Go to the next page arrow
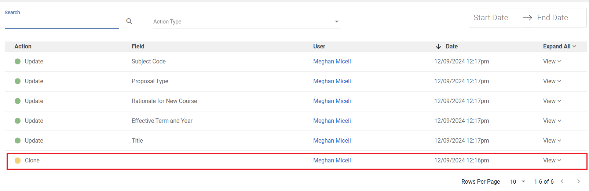This screenshot has height=191, width=589. click(x=578, y=181)
